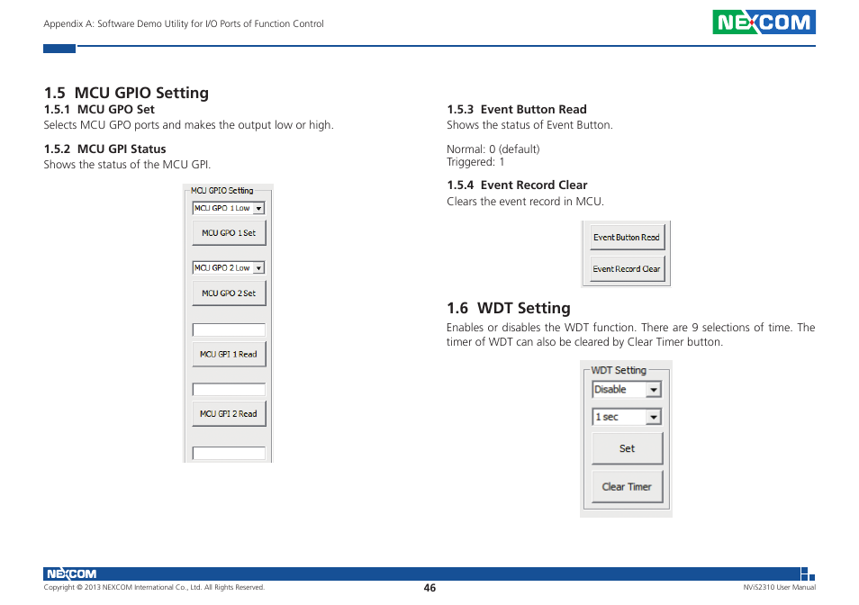The width and height of the screenshot is (859, 605).
Task: Click the MCU GPO 1 Set button
Action: point(229,232)
